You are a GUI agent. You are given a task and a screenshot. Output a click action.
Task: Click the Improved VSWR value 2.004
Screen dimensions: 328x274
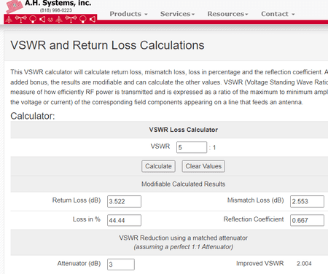[x=304, y=264]
